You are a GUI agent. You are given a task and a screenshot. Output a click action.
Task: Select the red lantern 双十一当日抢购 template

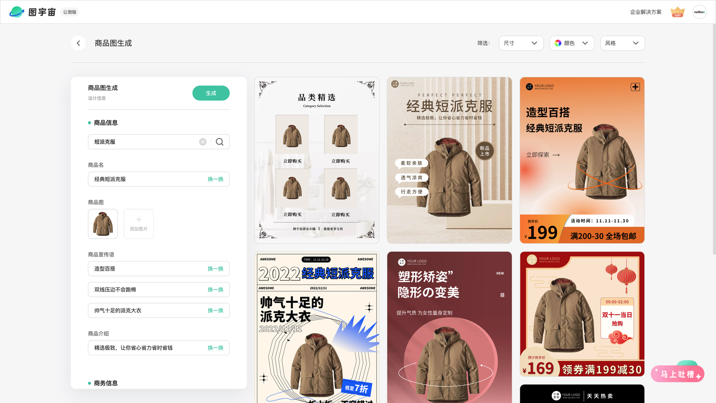tap(582, 314)
